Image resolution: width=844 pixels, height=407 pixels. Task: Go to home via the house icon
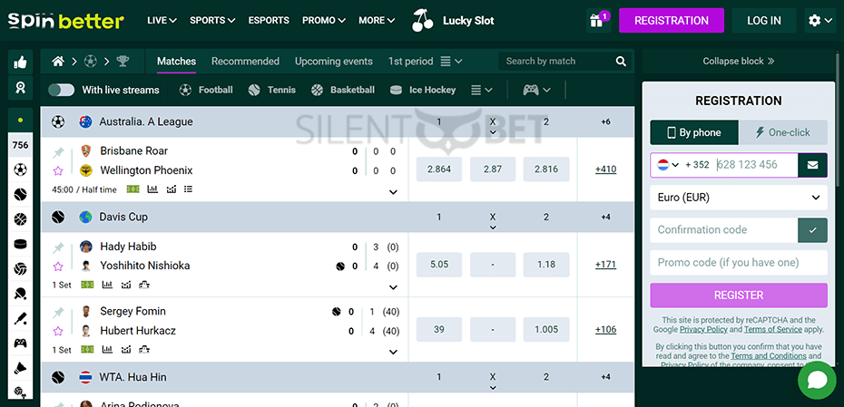coord(58,62)
